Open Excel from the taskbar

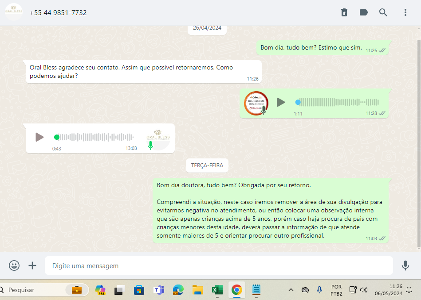click(x=217, y=290)
